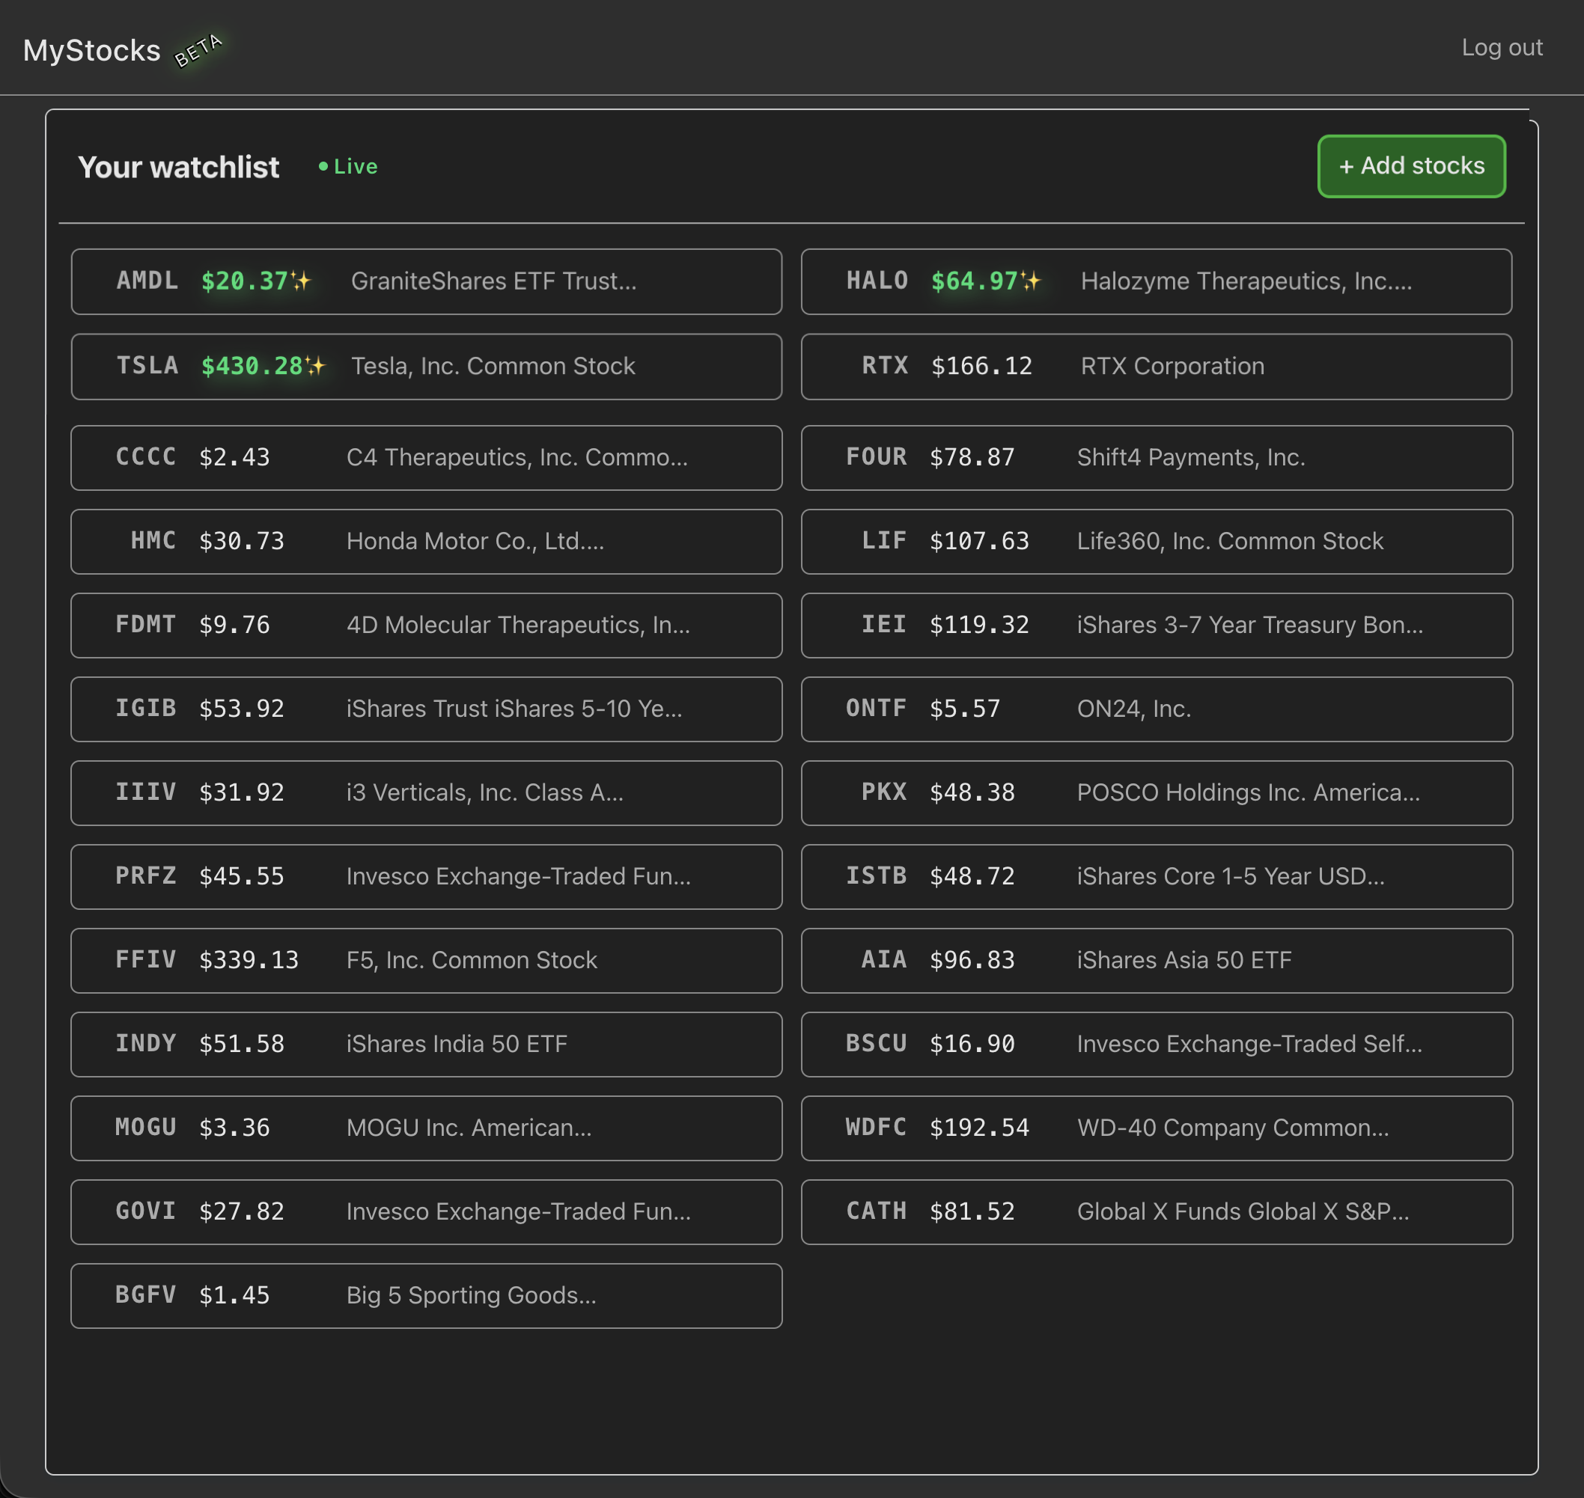
Task: Open the PKX POSCO Holdings row
Action: [x=1157, y=793]
